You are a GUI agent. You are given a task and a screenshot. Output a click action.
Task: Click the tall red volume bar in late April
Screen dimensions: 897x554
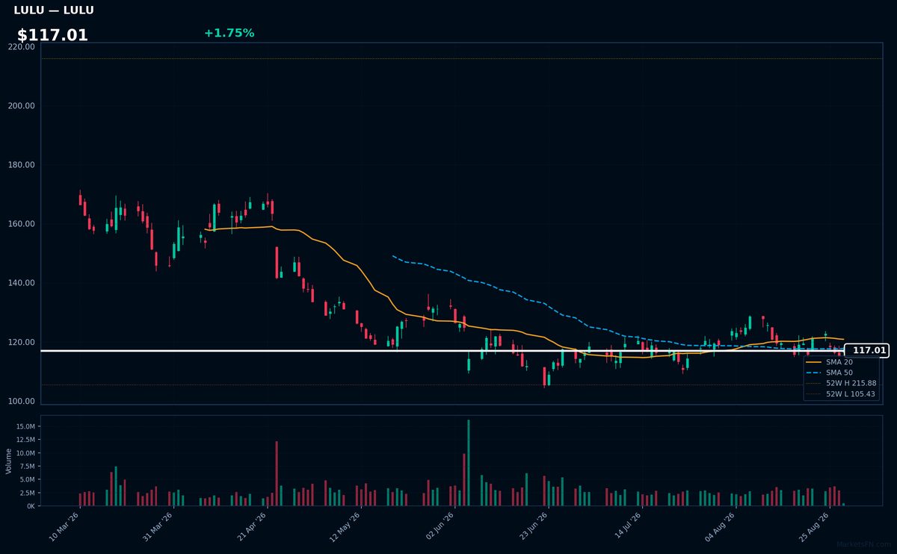pyautogui.click(x=277, y=473)
